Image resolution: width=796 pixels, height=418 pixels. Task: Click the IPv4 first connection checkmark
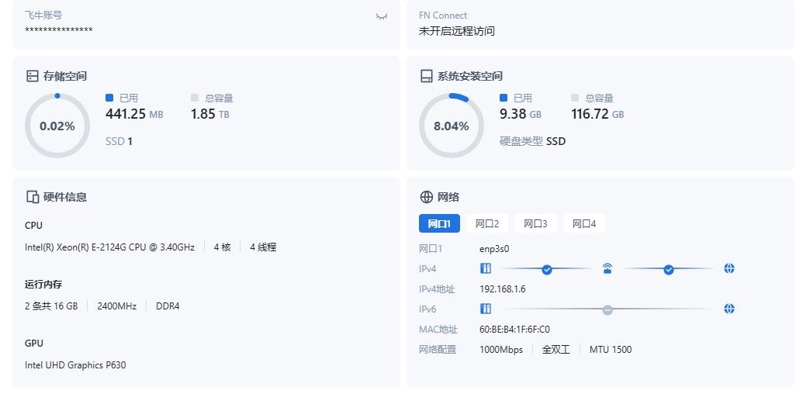coord(547,269)
